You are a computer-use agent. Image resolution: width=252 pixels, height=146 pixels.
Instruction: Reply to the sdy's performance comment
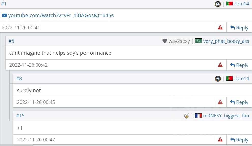click(x=239, y=65)
